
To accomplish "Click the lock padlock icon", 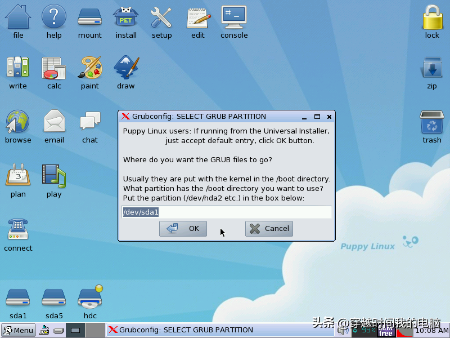I will click(432, 17).
